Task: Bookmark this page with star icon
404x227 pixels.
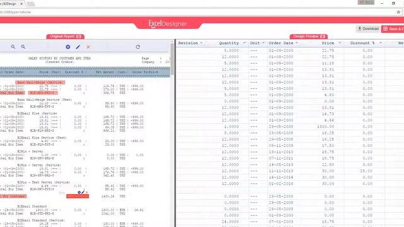Action: pos(398,12)
